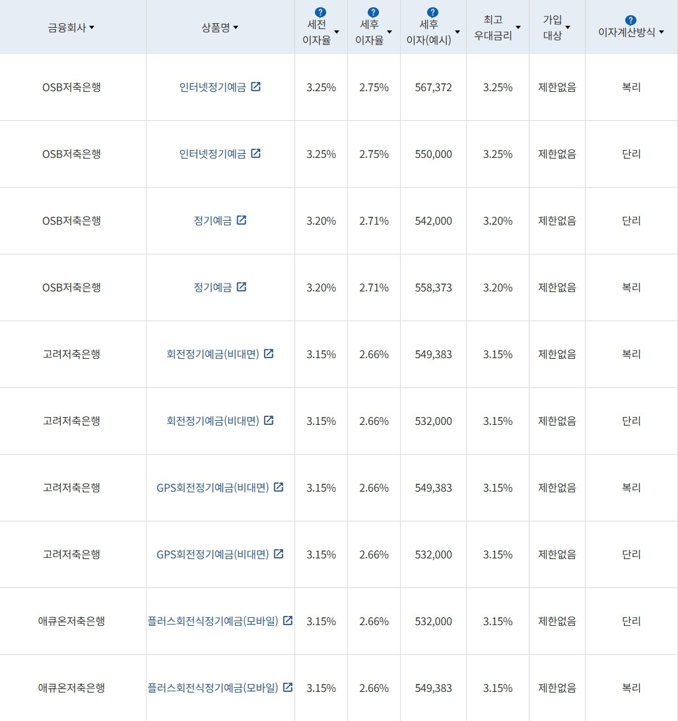Click the help icon beside 세전이자율 header
The width and height of the screenshot is (678, 721).
320,11
